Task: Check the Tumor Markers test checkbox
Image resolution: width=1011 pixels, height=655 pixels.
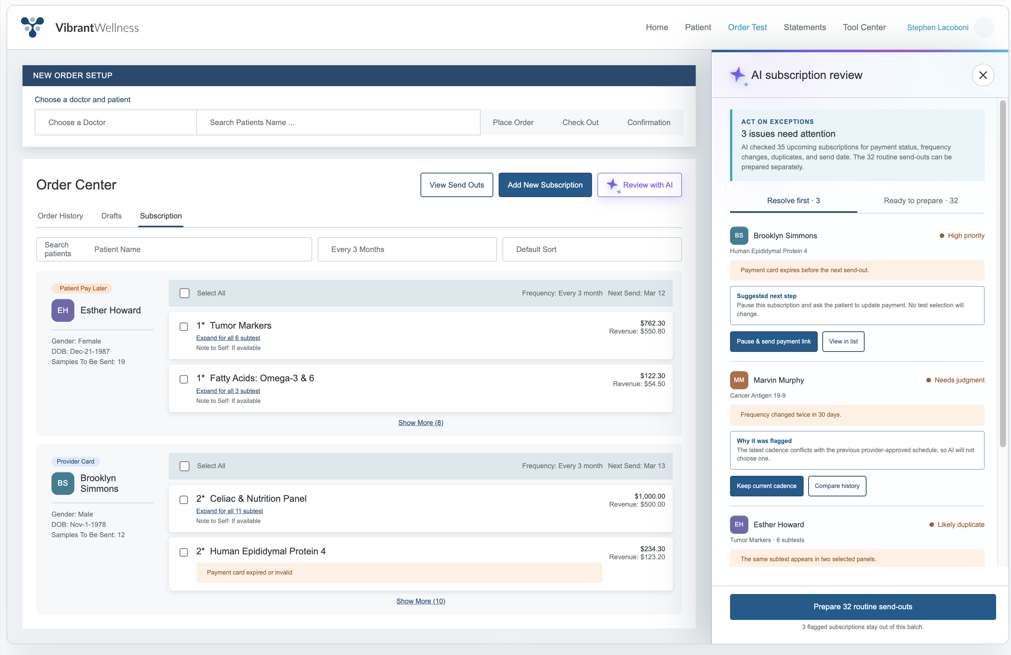Action: click(x=183, y=327)
